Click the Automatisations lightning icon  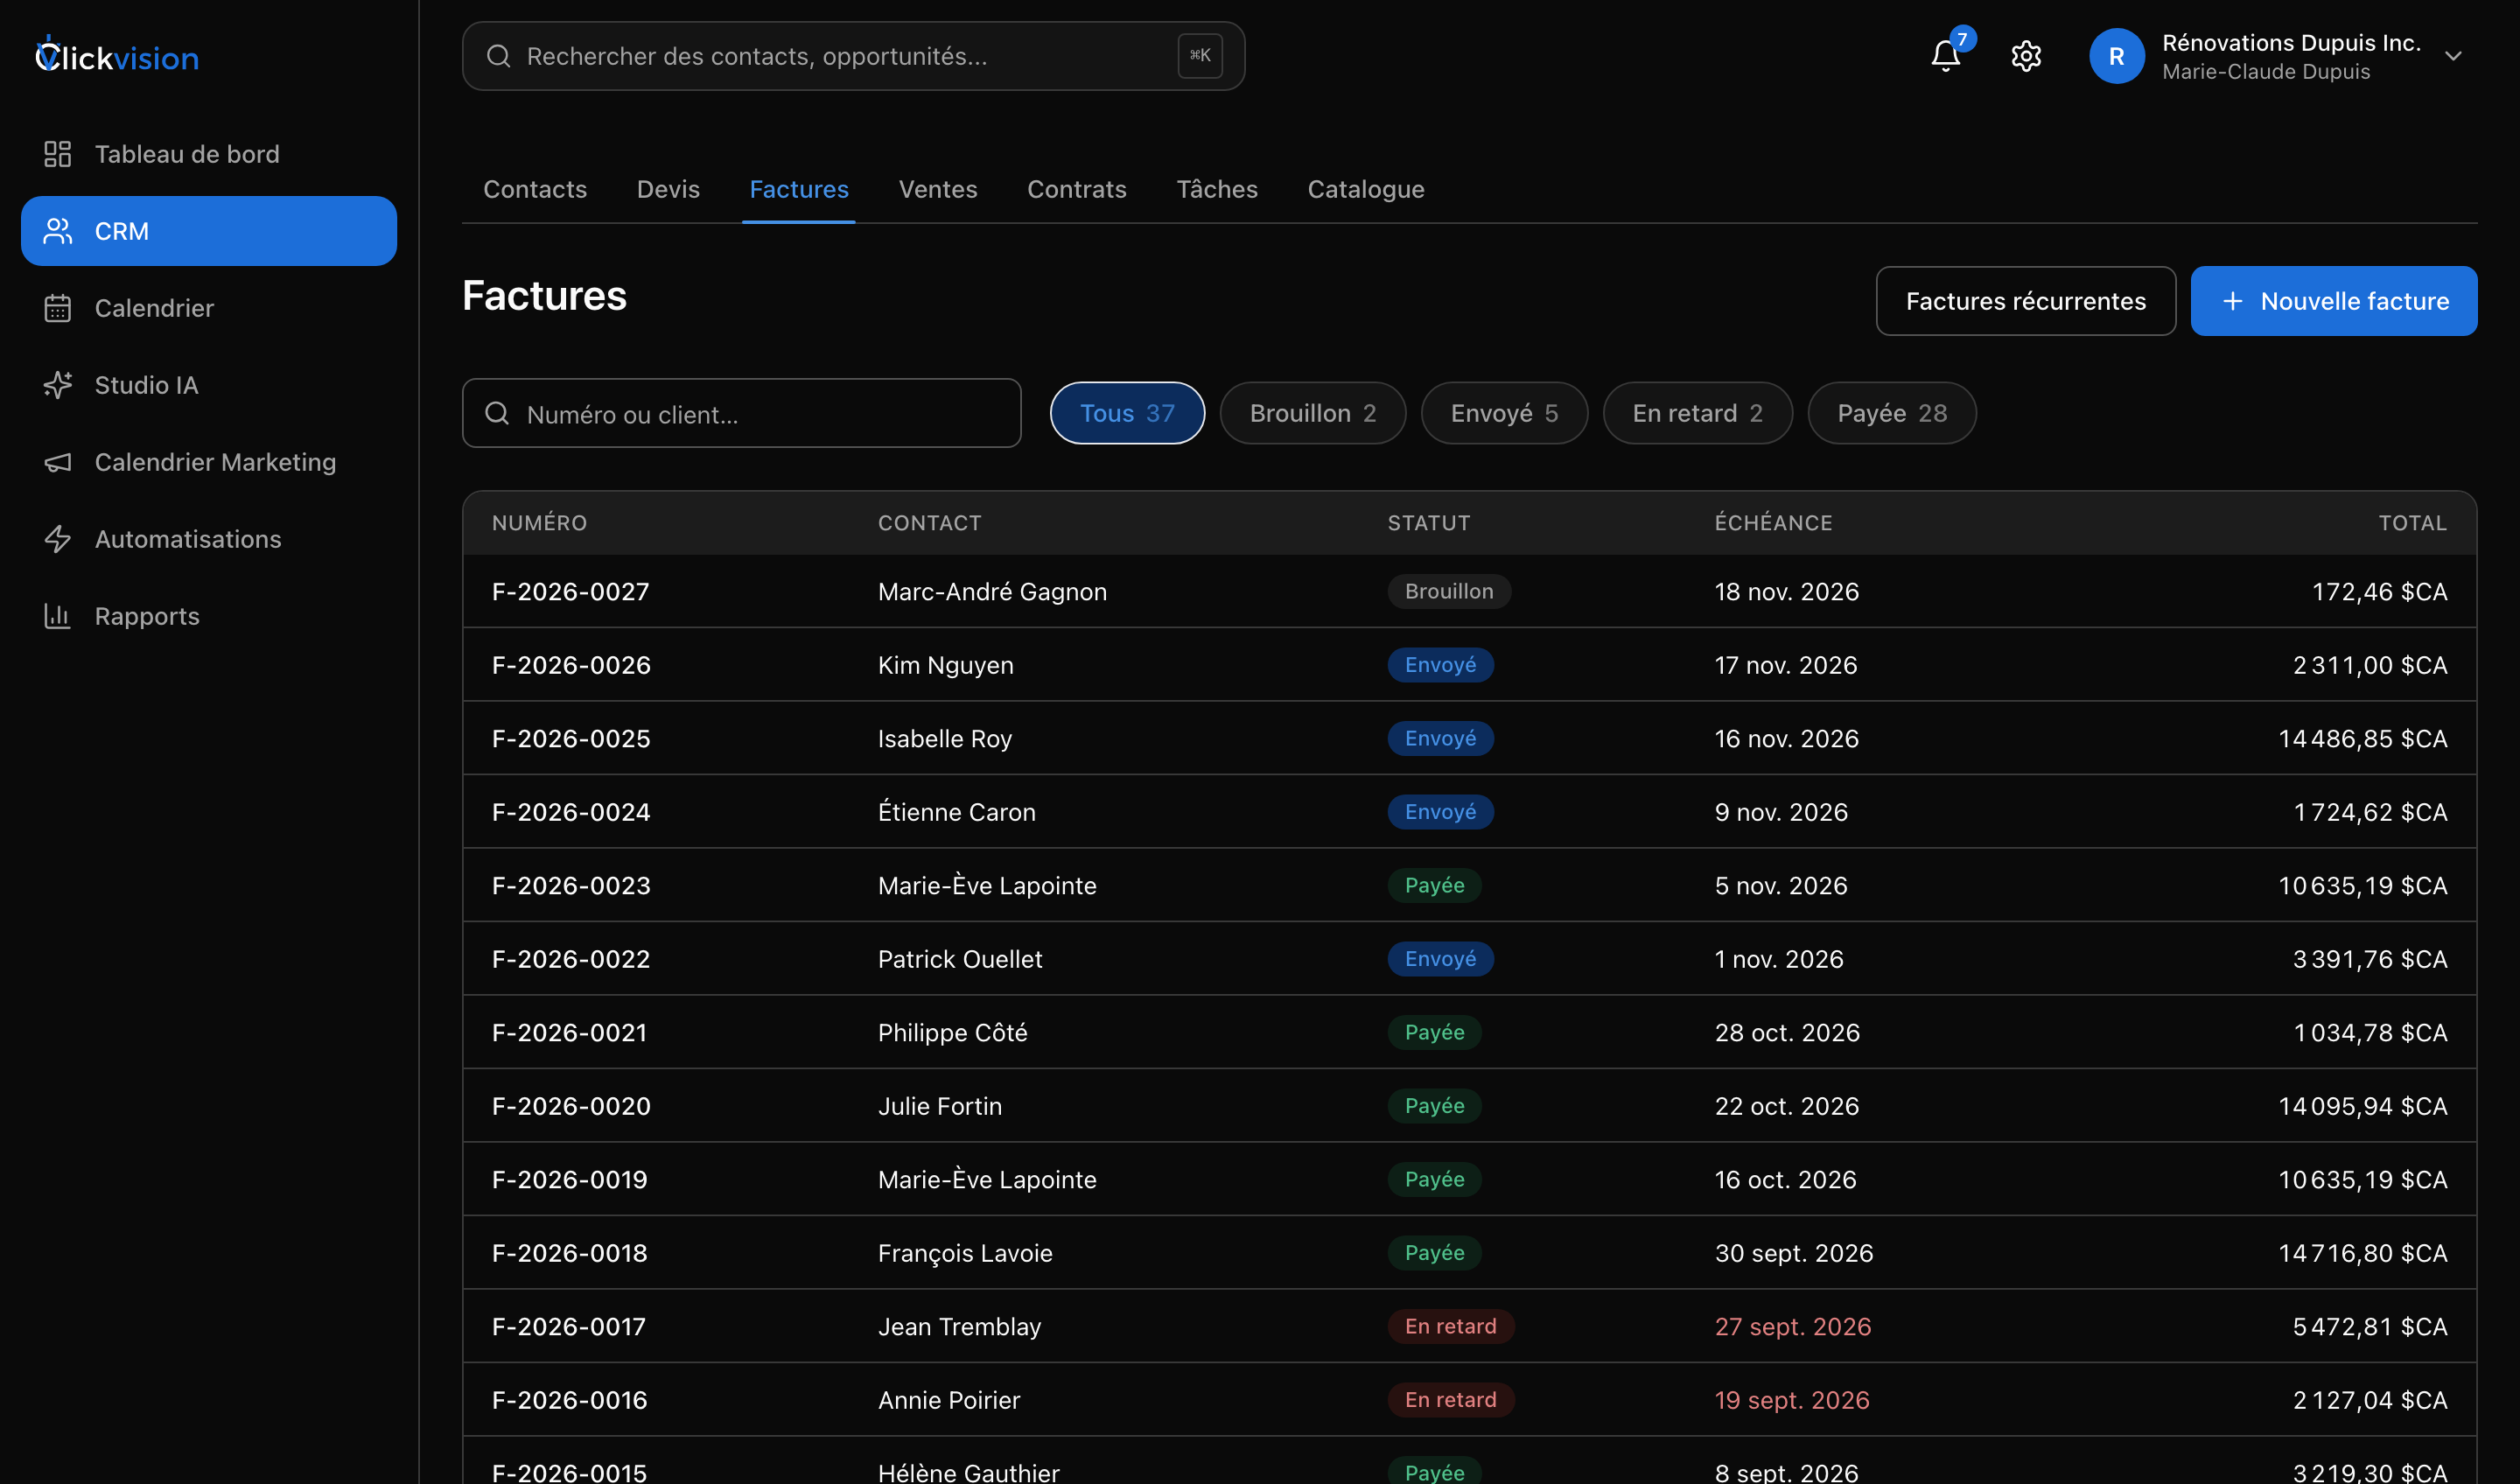click(58, 539)
